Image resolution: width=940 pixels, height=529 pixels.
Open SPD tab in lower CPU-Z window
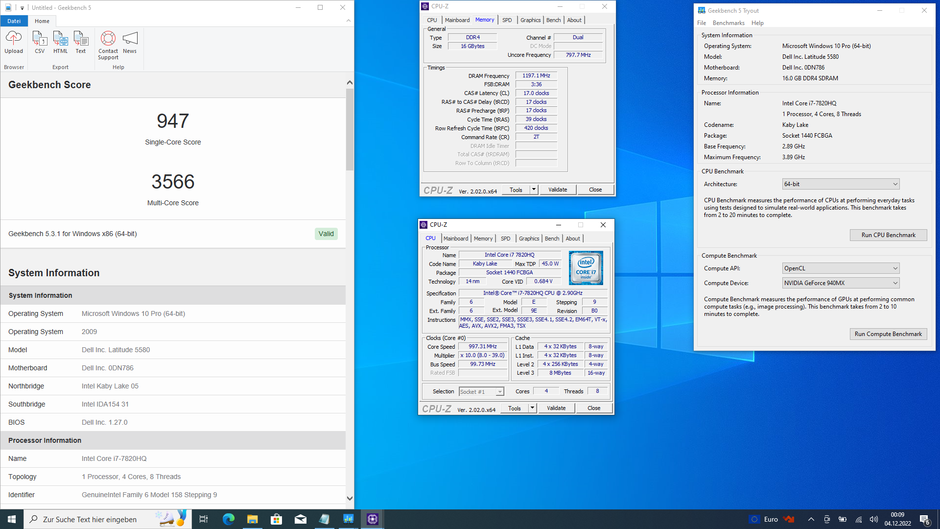pos(506,239)
